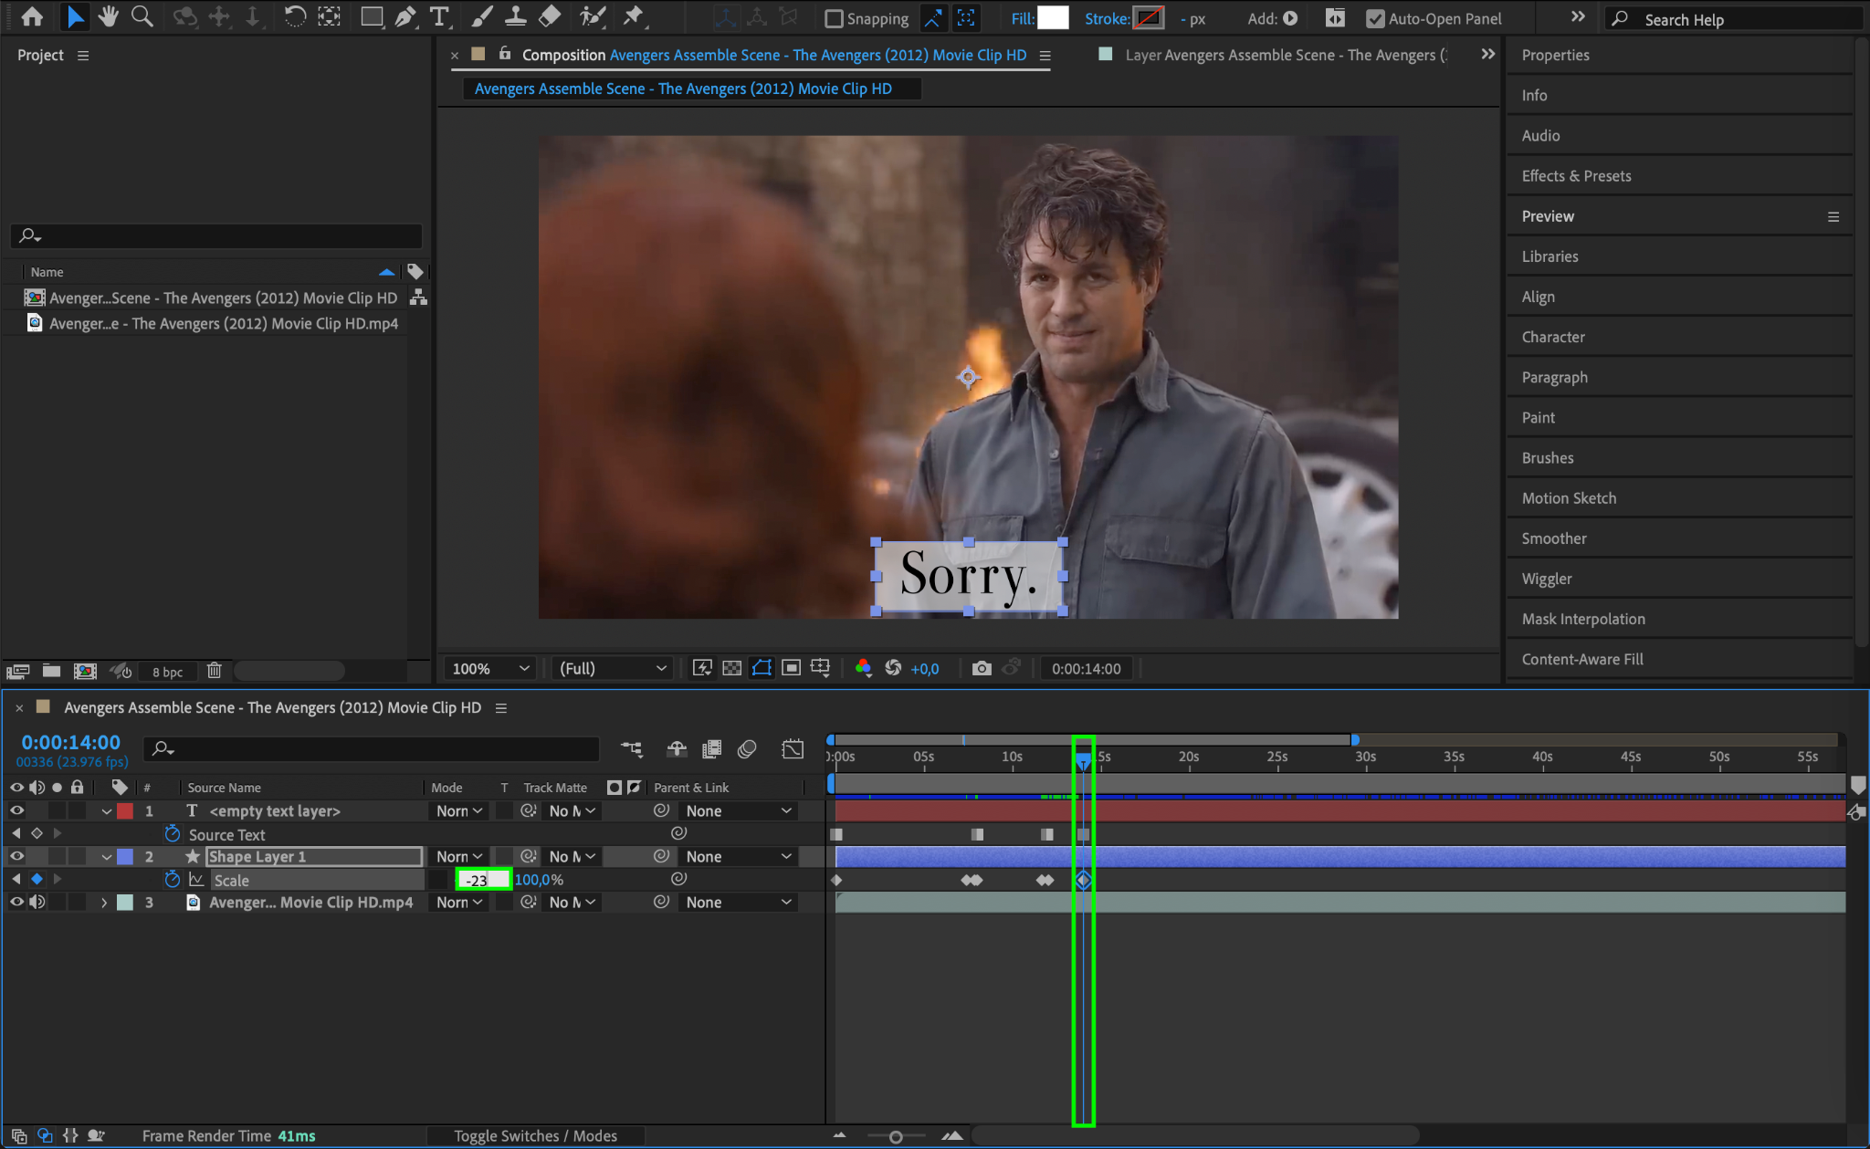Uncheck Auto-Open Panel checkbox

click(x=1375, y=18)
